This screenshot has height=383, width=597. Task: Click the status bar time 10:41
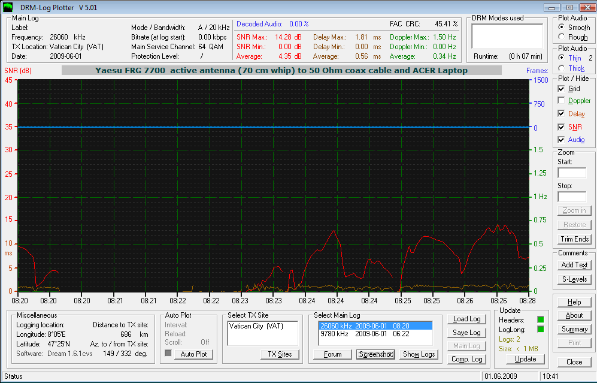point(550,376)
